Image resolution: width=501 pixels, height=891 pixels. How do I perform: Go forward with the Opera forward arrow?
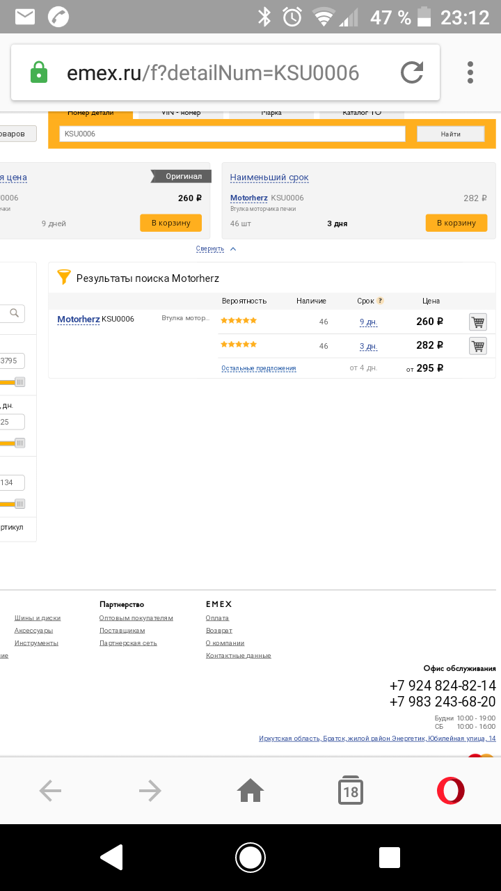pos(150,790)
